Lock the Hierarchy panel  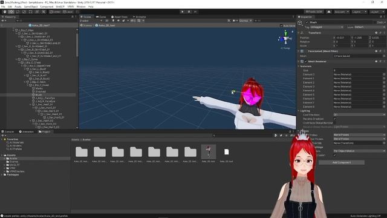73,16
